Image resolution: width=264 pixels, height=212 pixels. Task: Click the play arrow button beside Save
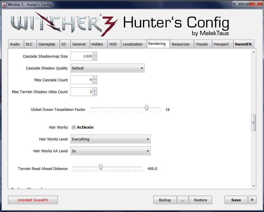(x=252, y=200)
